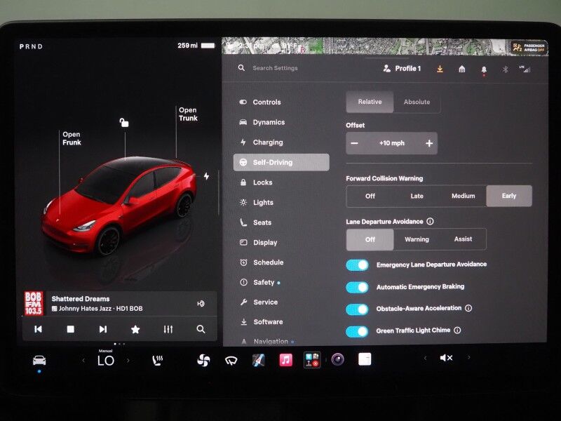Launch the navigation maps app
This screenshot has width=561, height=421.
258,360
